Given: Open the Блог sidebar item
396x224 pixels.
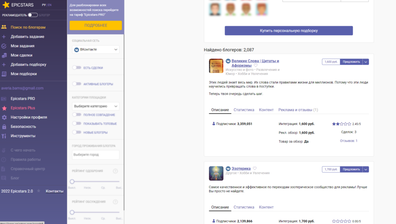Looking at the screenshot, I should tap(15, 178).
